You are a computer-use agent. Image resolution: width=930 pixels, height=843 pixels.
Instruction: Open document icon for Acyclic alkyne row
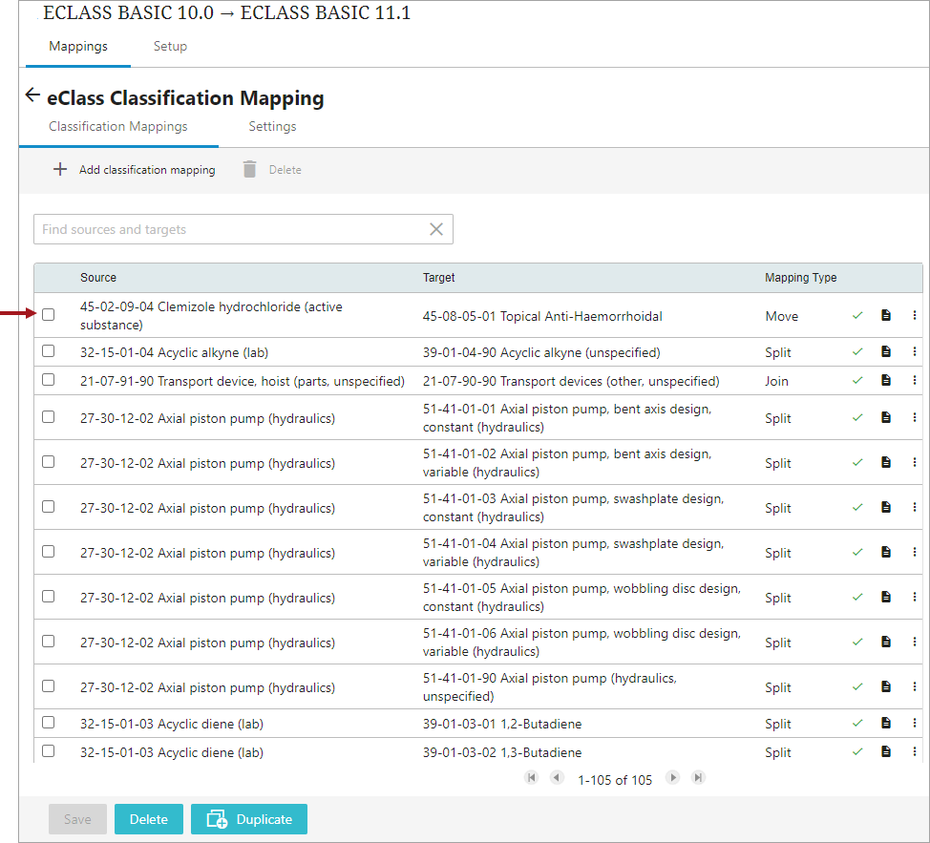tap(886, 351)
